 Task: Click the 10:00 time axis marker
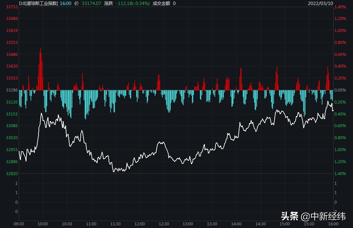pyautogui.click(x=43, y=224)
